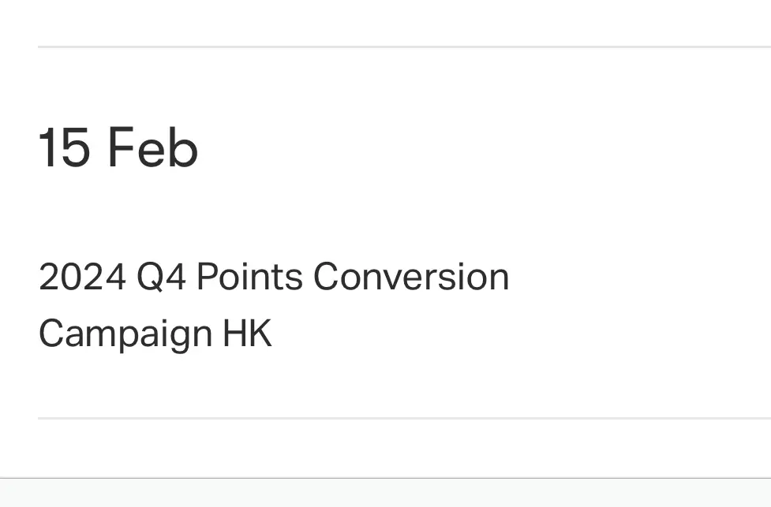The image size is (771, 507).
Task: Click blank space between the date and title
Action: point(385,214)
